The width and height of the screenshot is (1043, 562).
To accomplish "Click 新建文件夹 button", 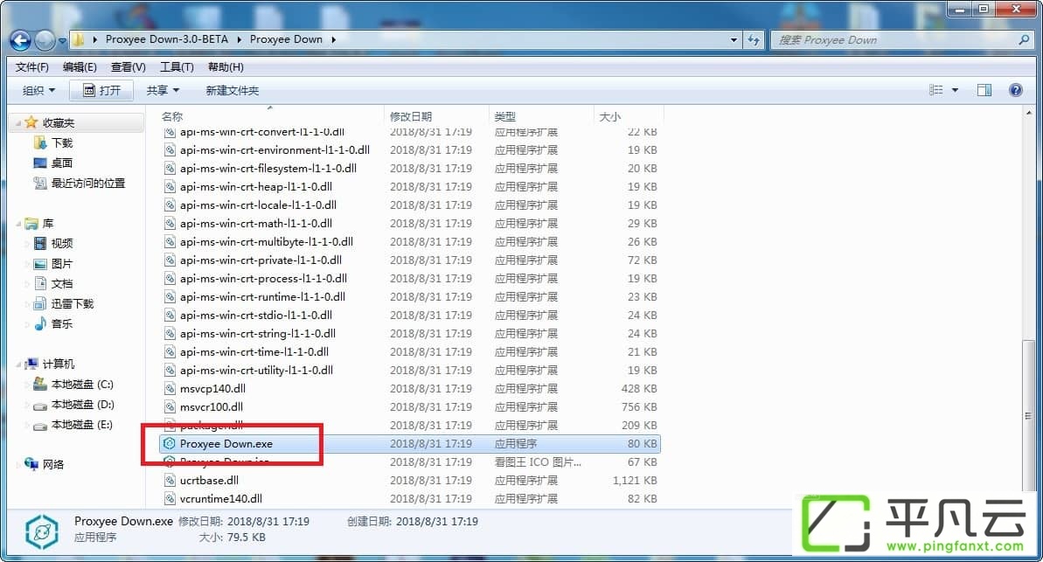I will (233, 90).
